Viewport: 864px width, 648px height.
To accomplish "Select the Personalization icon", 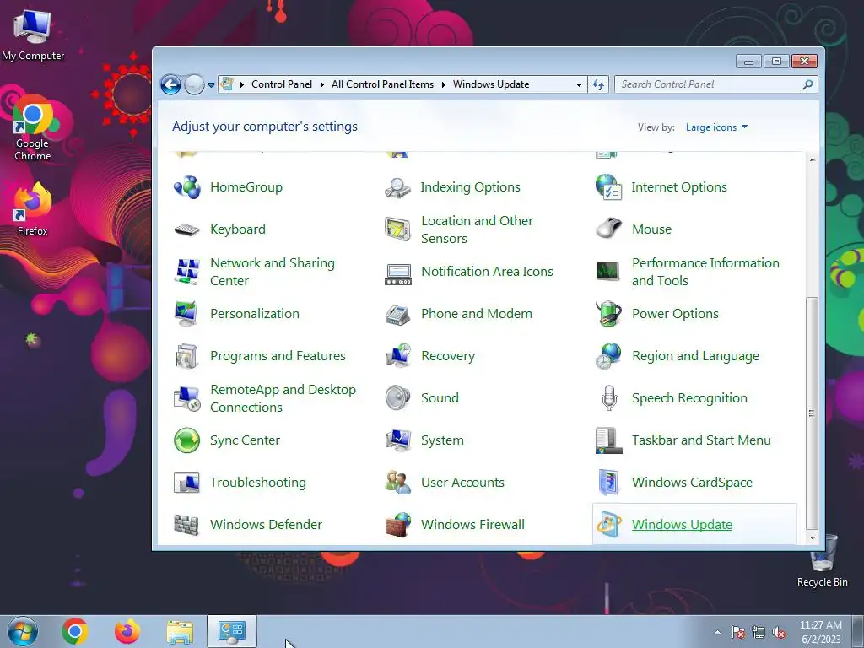I will click(186, 314).
